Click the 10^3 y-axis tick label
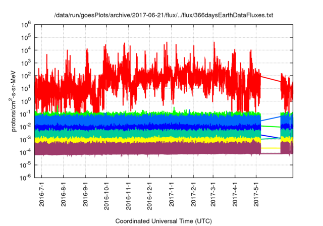 point(26,63)
